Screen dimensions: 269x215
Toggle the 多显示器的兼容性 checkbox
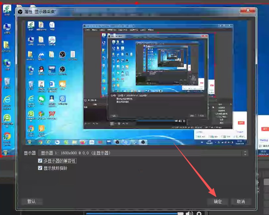click(x=40, y=161)
